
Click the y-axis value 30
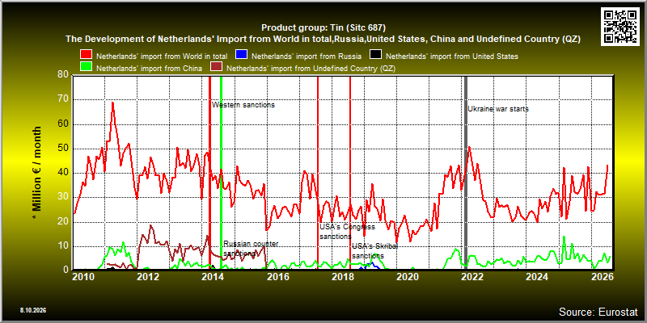[64, 197]
